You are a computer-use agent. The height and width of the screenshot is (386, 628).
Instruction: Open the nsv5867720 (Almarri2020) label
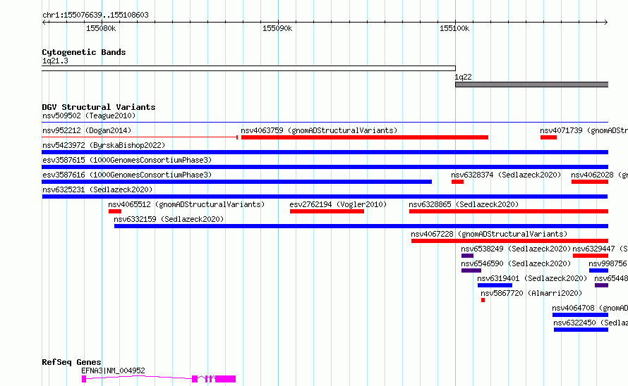531,293
